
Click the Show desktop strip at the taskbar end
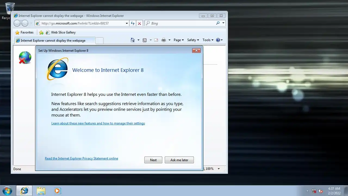pyautogui.click(x=346, y=191)
